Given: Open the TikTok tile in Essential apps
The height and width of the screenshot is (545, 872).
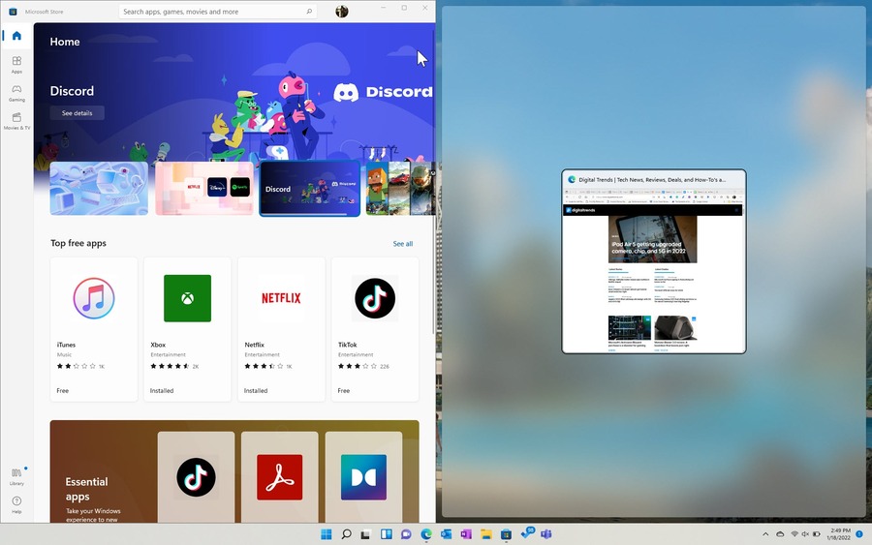Looking at the screenshot, I should click(196, 476).
